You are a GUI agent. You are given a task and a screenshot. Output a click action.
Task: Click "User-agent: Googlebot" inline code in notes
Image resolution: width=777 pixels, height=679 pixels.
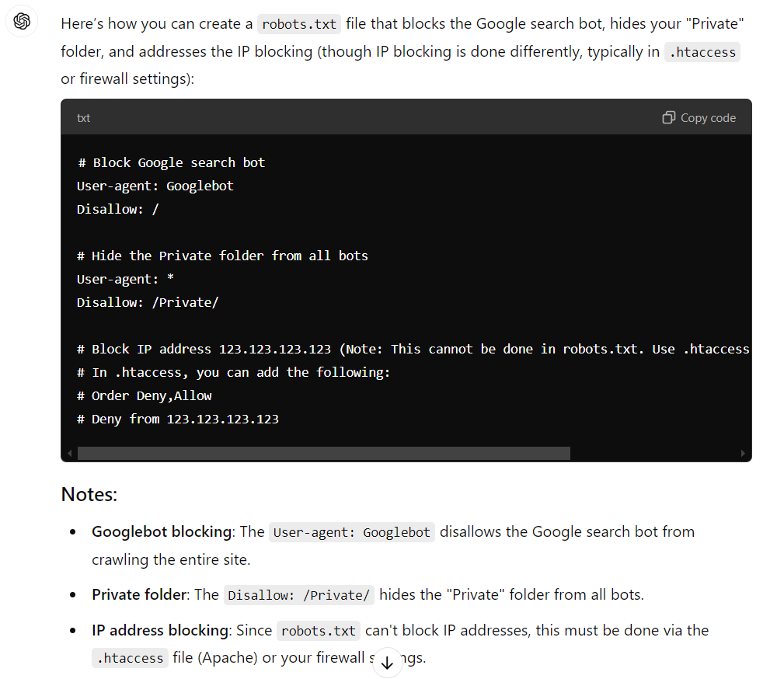351,532
